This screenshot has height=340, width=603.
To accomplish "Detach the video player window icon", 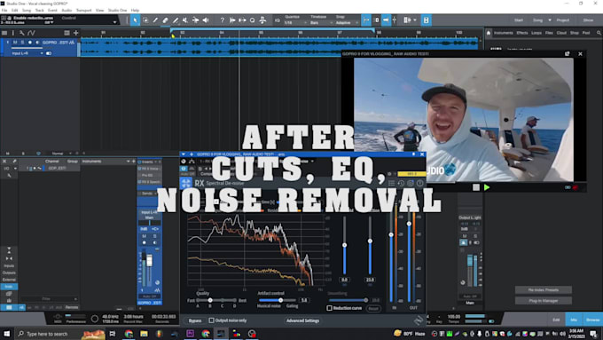I will 568,54.
